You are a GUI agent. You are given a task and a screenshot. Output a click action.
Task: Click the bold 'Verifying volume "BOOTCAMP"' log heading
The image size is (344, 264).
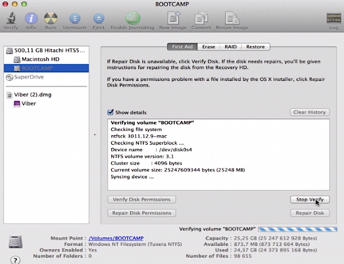click(152, 122)
